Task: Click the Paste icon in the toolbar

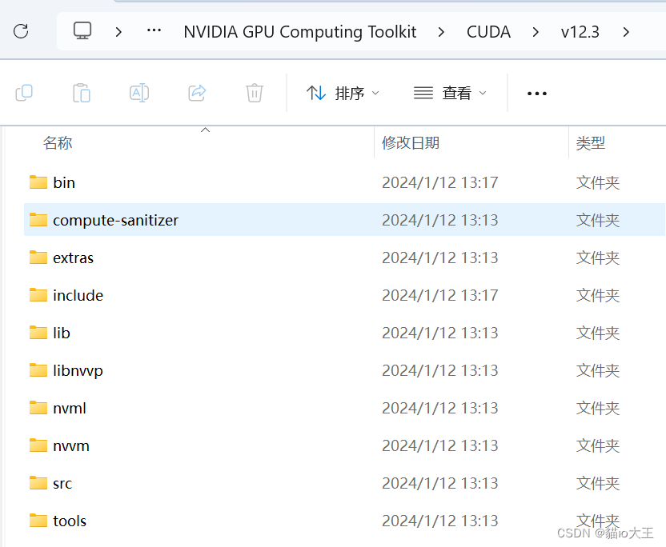Action: (x=82, y=93)
